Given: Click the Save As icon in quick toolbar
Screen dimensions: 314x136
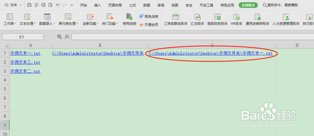Looking at the screenshot, I should tap(36, 5).
